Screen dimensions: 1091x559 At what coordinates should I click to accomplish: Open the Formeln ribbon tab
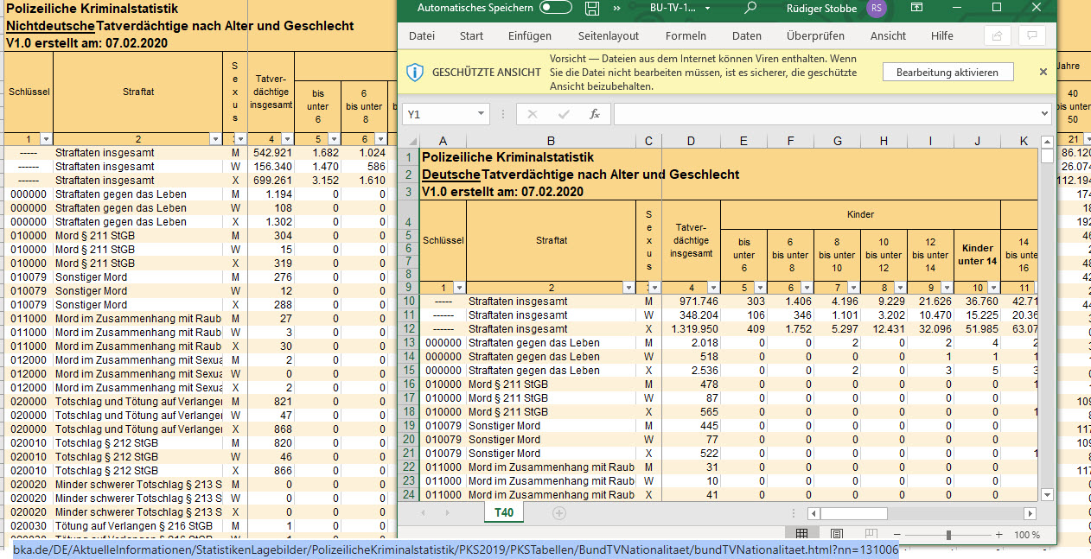(x=686, y=36)
